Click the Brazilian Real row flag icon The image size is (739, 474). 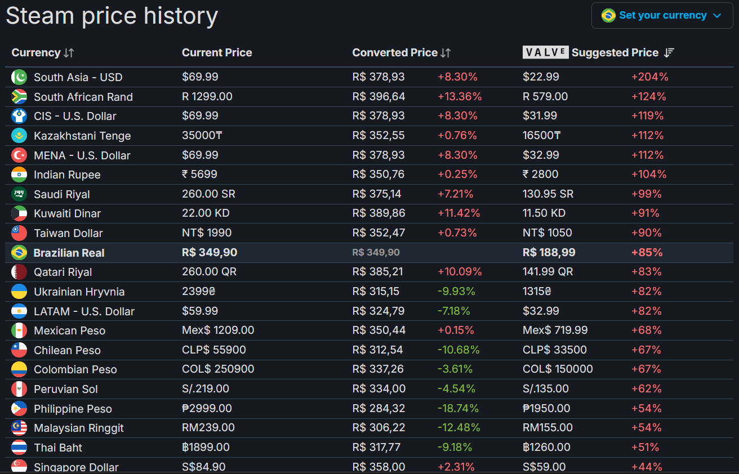pos(19,253)
